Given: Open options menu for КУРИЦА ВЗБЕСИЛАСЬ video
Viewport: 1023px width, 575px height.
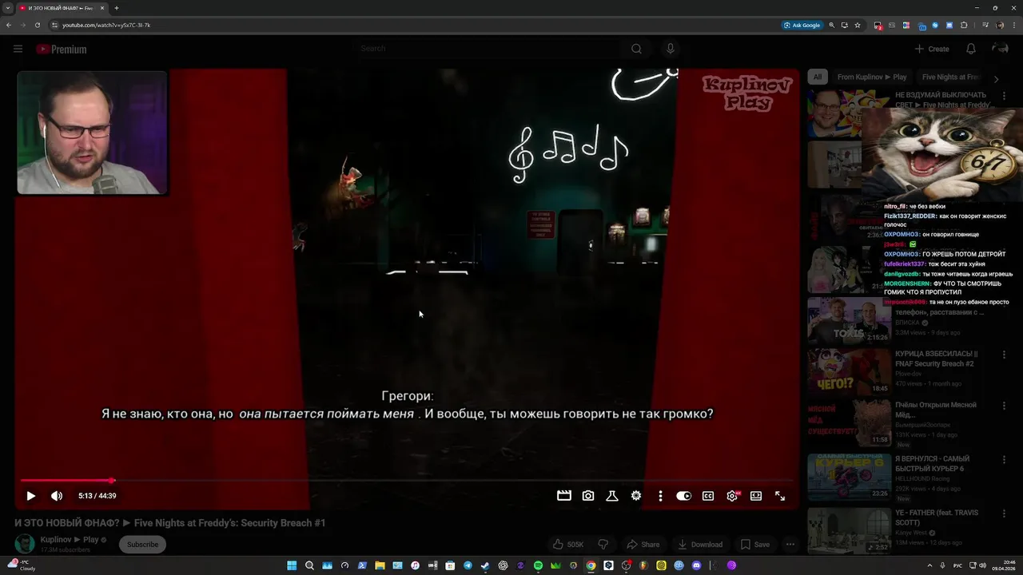Looking at the screenshot, I should 1005,355.
